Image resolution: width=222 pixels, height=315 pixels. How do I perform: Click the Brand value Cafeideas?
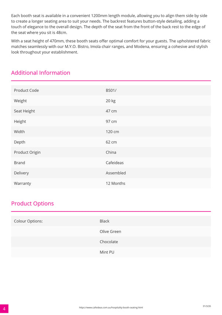115,163
